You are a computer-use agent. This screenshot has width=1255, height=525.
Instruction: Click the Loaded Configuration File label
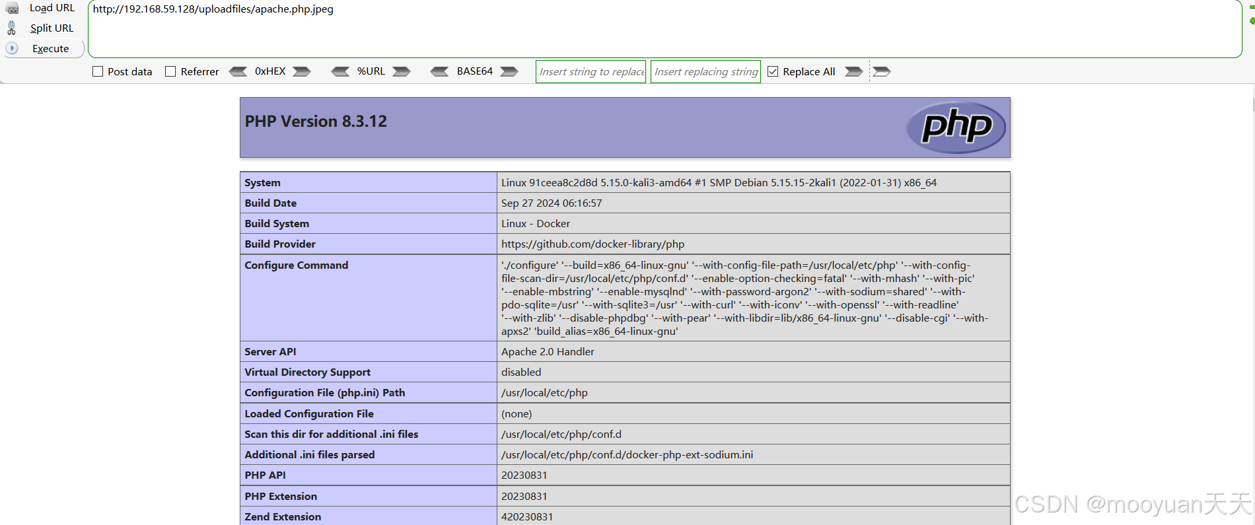pyautogui.click(x=309, y=414)
